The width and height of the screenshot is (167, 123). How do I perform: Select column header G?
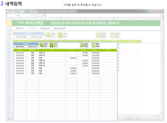tap(114, 19)
